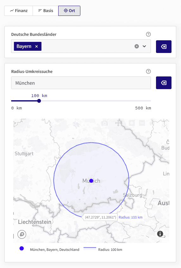Image resolution: width=181 pixels, height=268 pixels.
Task: Toggle München, Bayern, Deutschland legend entry
Action: [49, 249]
